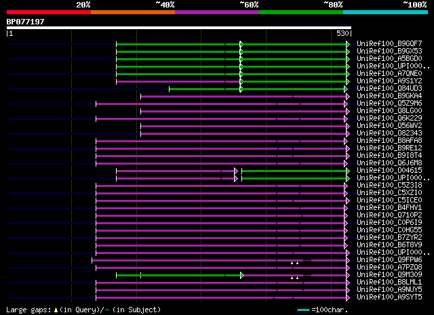This screenshot has width=434, height=315.
Task: Click the cyan 100char scale bar
Action: point(303,310)
